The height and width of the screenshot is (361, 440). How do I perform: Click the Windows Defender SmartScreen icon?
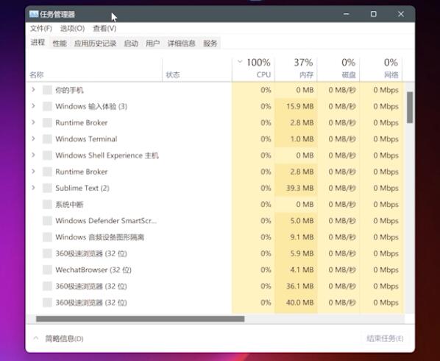click(x=47, y=221)
